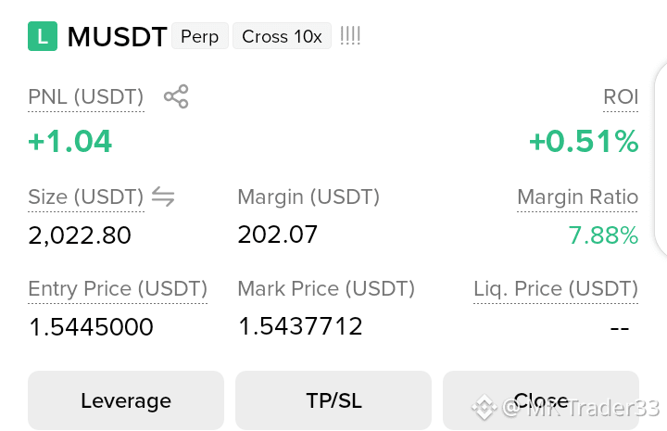The height and width of the screenshot is (431, 667).
Task: Show PNL (USDT) label explanation
Action: point(86,97)
